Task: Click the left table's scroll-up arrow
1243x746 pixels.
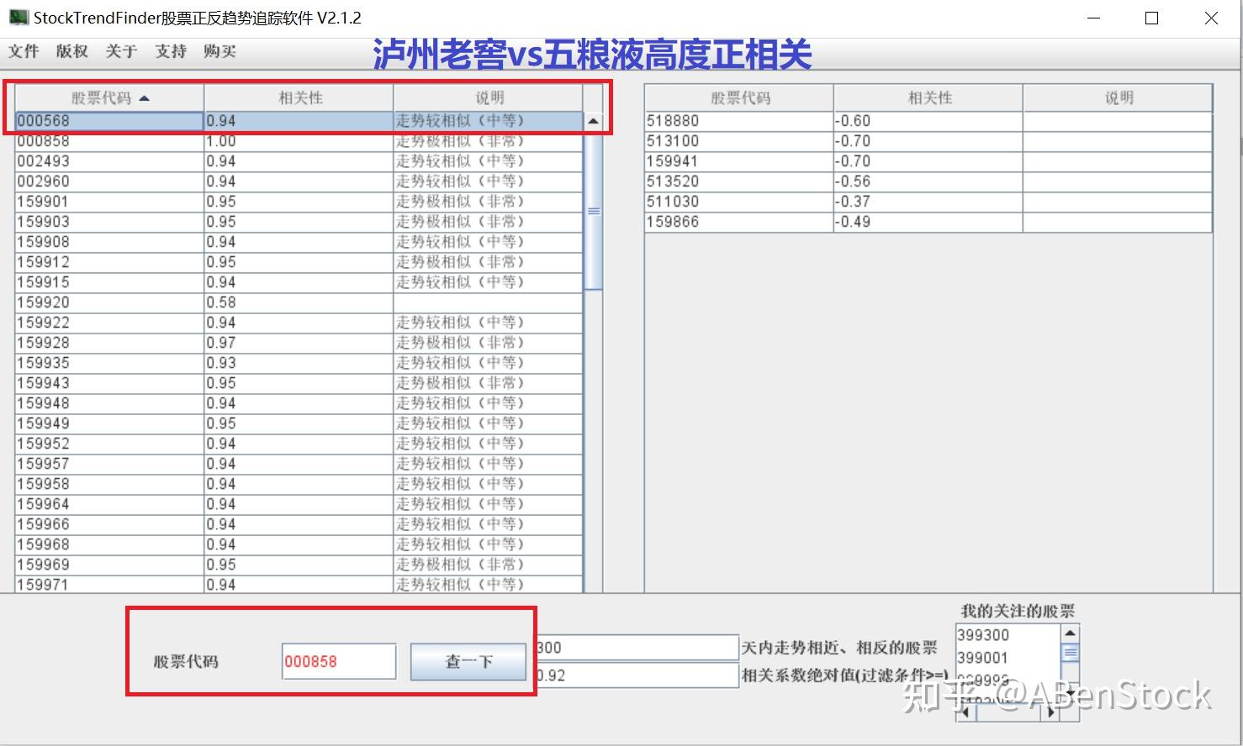Action: [x=593, y=121]
